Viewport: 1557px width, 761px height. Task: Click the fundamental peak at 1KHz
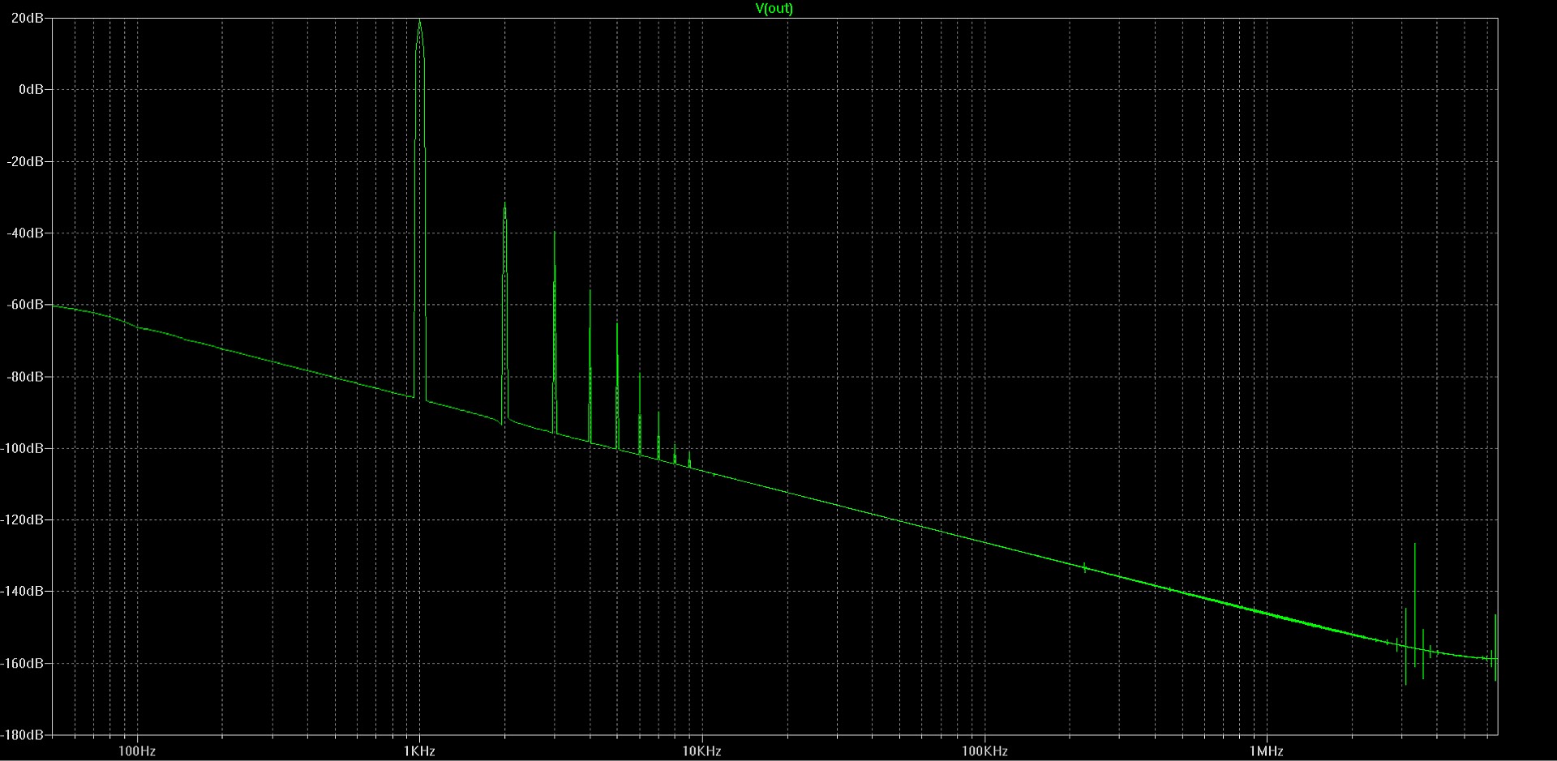pyautogui.click(x=419, y=21)
